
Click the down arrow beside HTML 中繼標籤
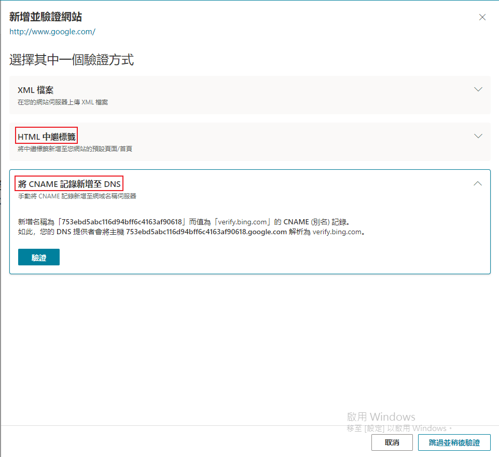pos(478,136)
